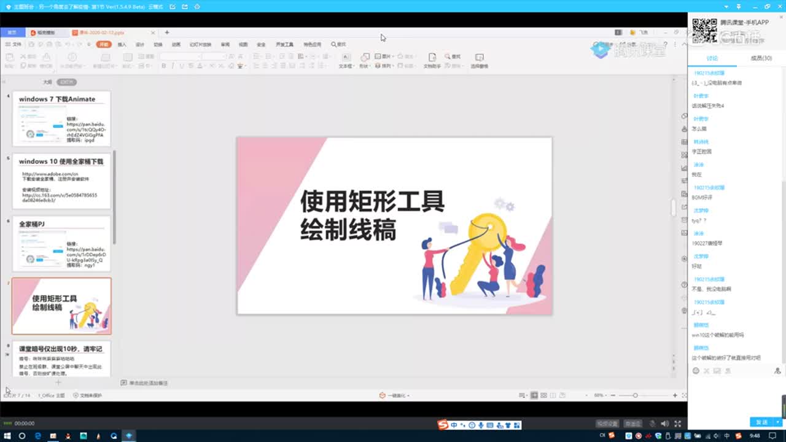Select the 讨论 discussion tab

pos(712,58)
